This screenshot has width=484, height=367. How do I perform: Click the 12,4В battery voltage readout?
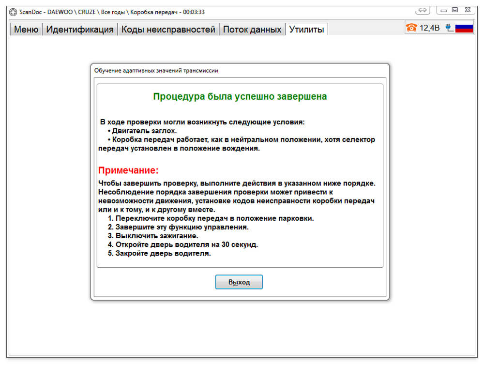coord(429,28)
